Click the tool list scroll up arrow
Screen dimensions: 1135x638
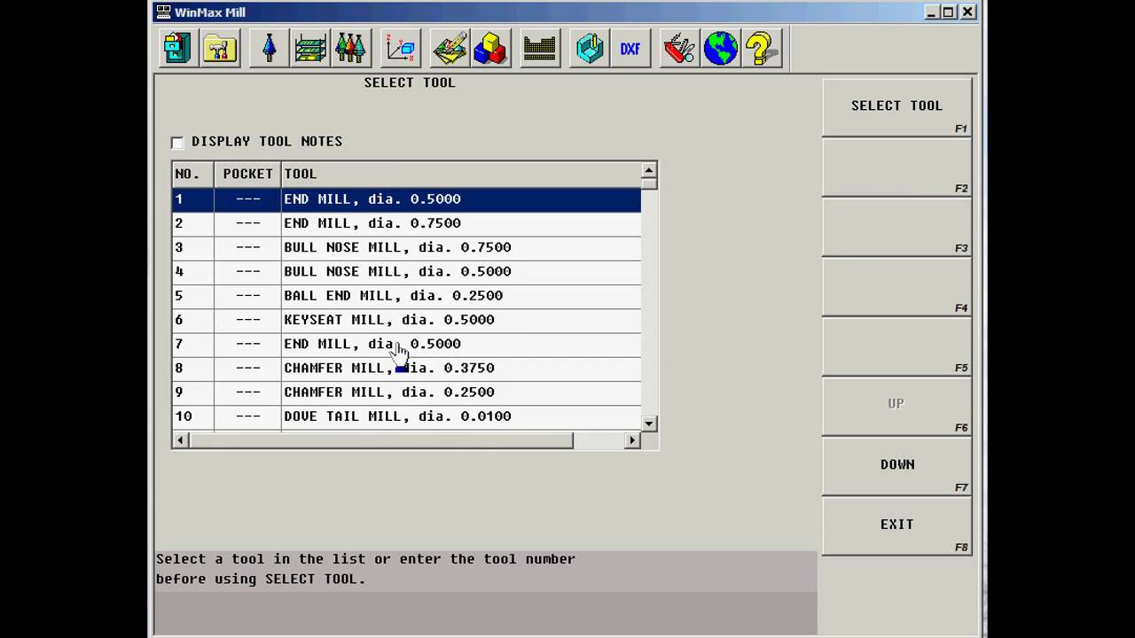point(649,170)
